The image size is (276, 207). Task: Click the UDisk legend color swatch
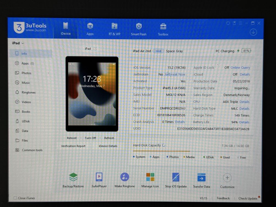204,157
